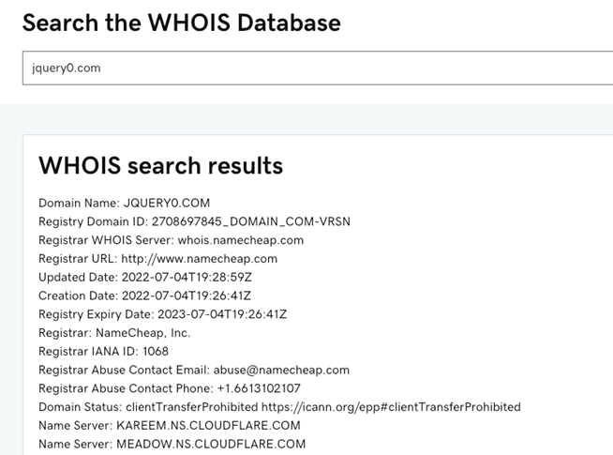Click the Registrar IANA ID 1068 line
Image resolution: width=613 pixels, height=455 pixels.
[x=104, y=351]
